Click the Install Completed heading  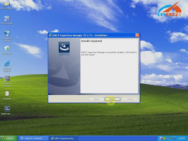coord(91,41)
